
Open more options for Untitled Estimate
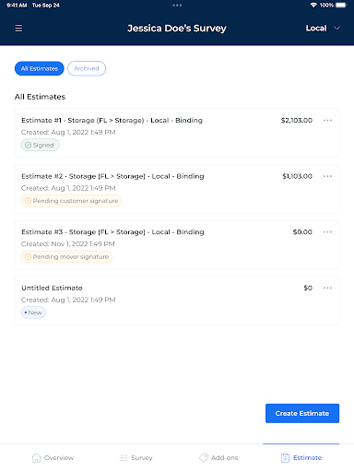327,288
